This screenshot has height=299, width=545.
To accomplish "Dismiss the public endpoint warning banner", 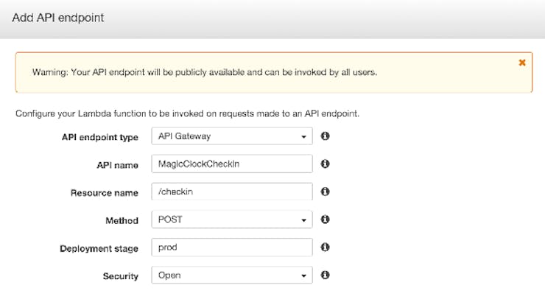I will [521, 63].
